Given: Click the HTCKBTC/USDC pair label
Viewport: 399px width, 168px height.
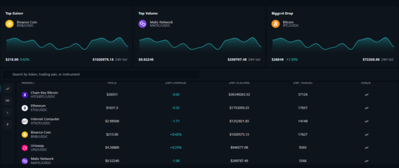Looking at the screenshot, I should tap(43, 97).
